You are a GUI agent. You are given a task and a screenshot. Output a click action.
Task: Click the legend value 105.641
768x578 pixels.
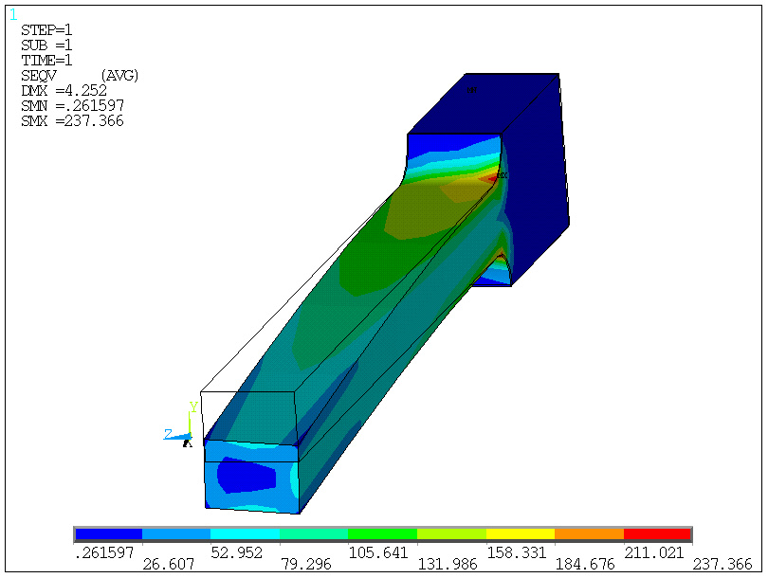(378, 552)
